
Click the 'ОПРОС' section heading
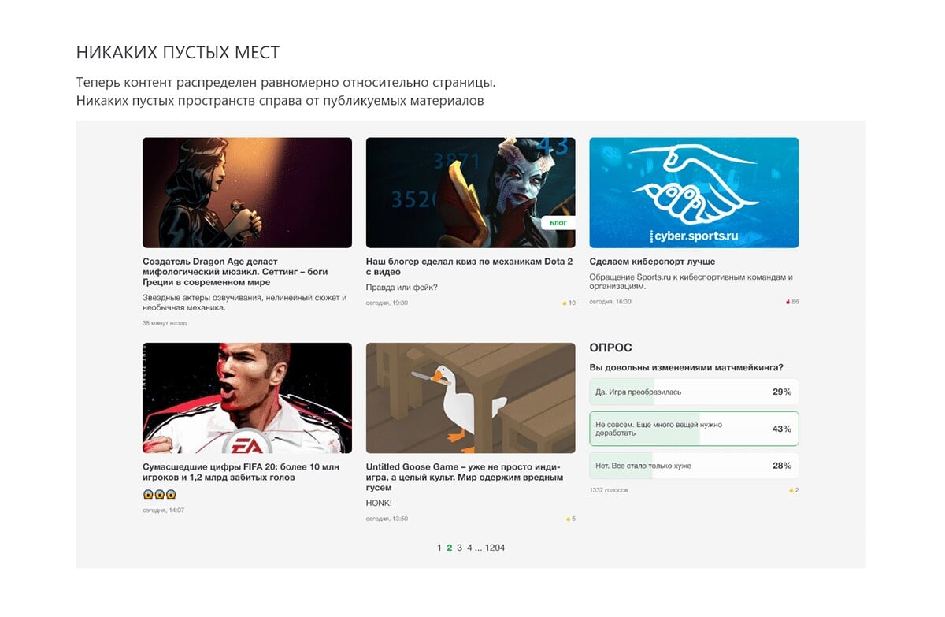(611, 348)
